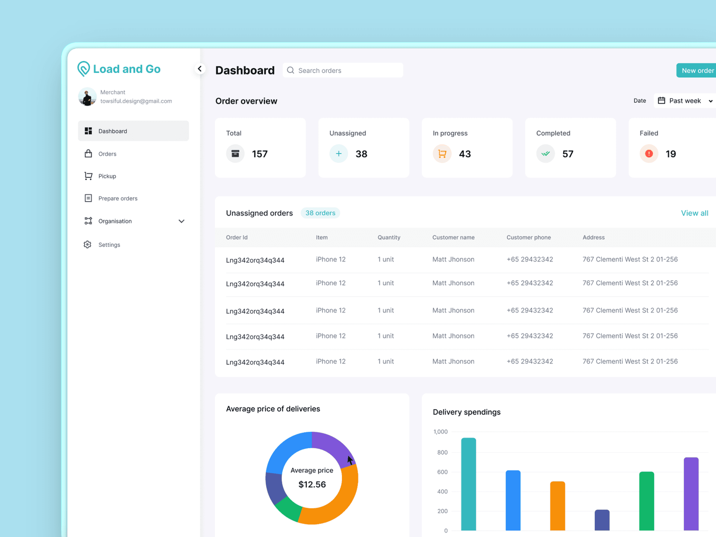Click the Completed double-check icon

546,154
